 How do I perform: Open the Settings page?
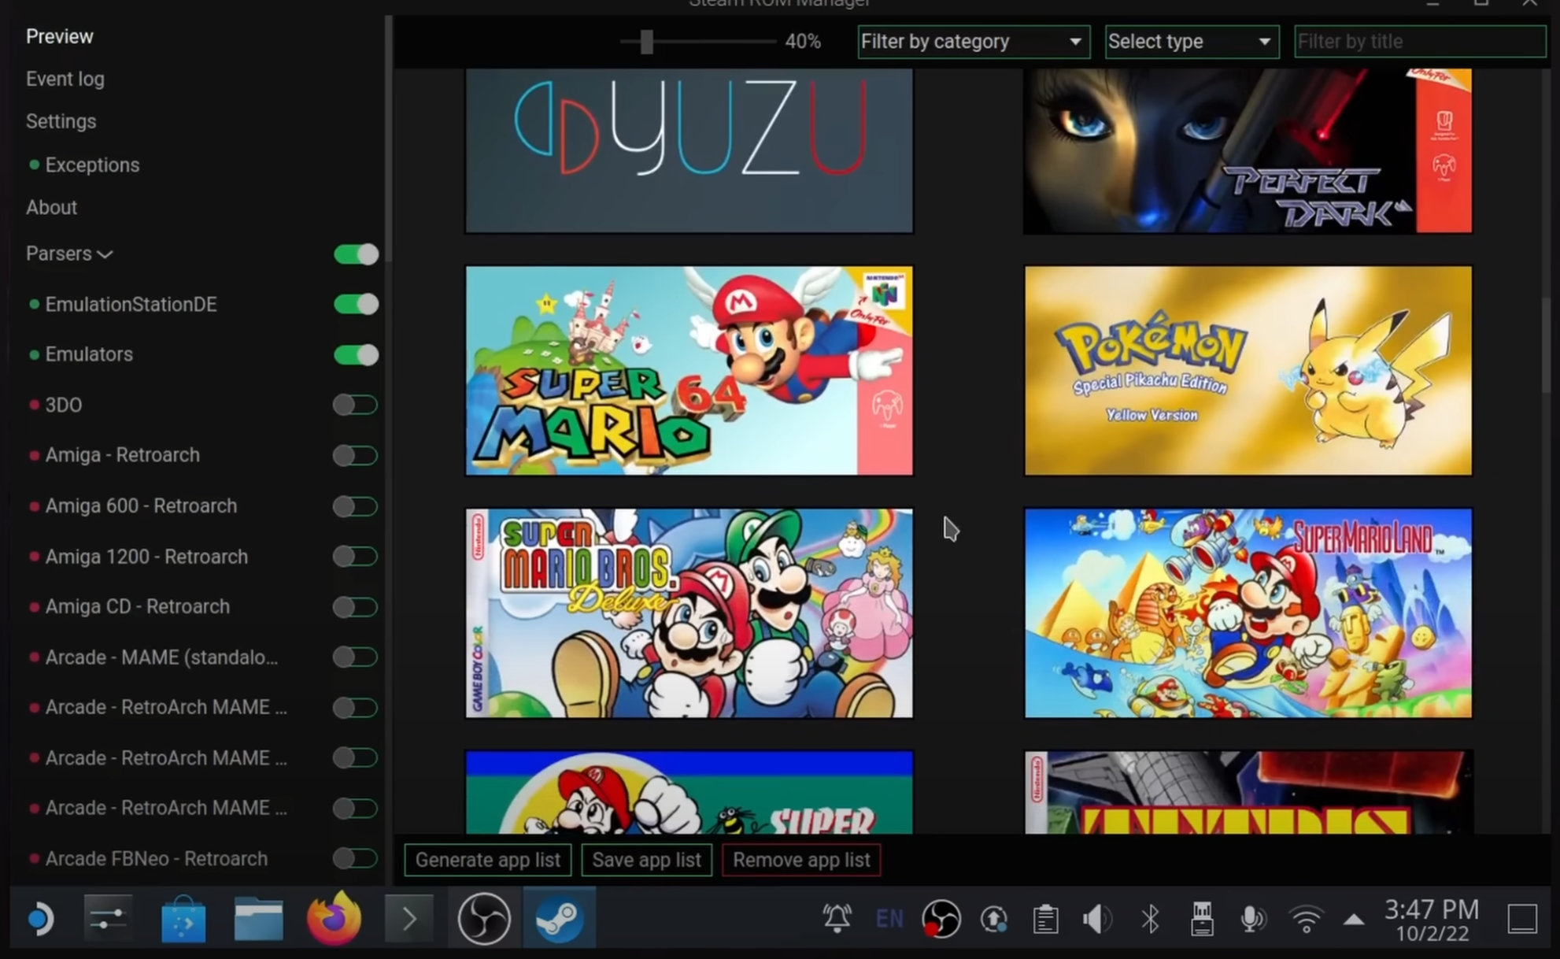click(x=61, y=121)
